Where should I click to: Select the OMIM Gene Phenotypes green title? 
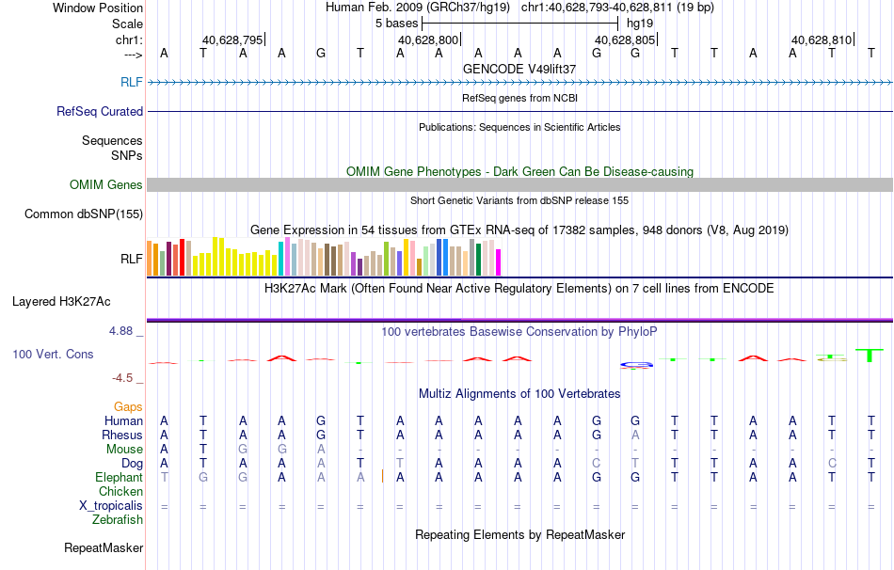(x=519, y=171)
